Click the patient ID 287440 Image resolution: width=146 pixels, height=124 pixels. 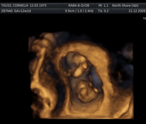point(7,11)
